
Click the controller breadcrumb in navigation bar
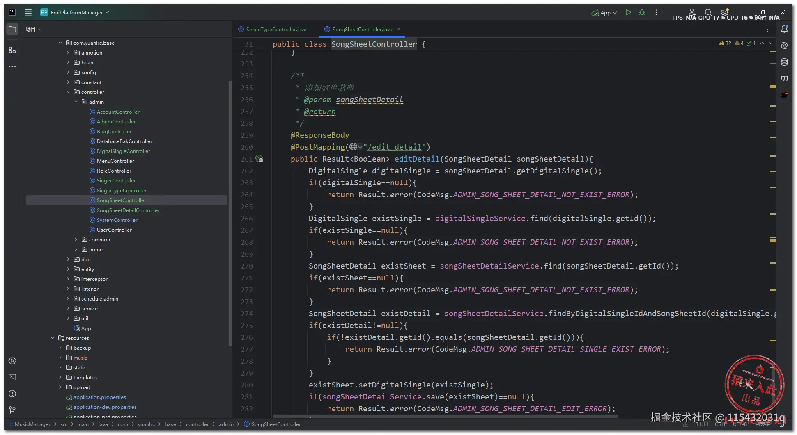(x=197, y=424)
